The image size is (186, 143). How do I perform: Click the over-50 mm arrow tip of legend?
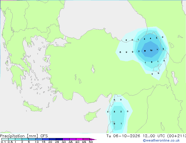pos(93,139)
